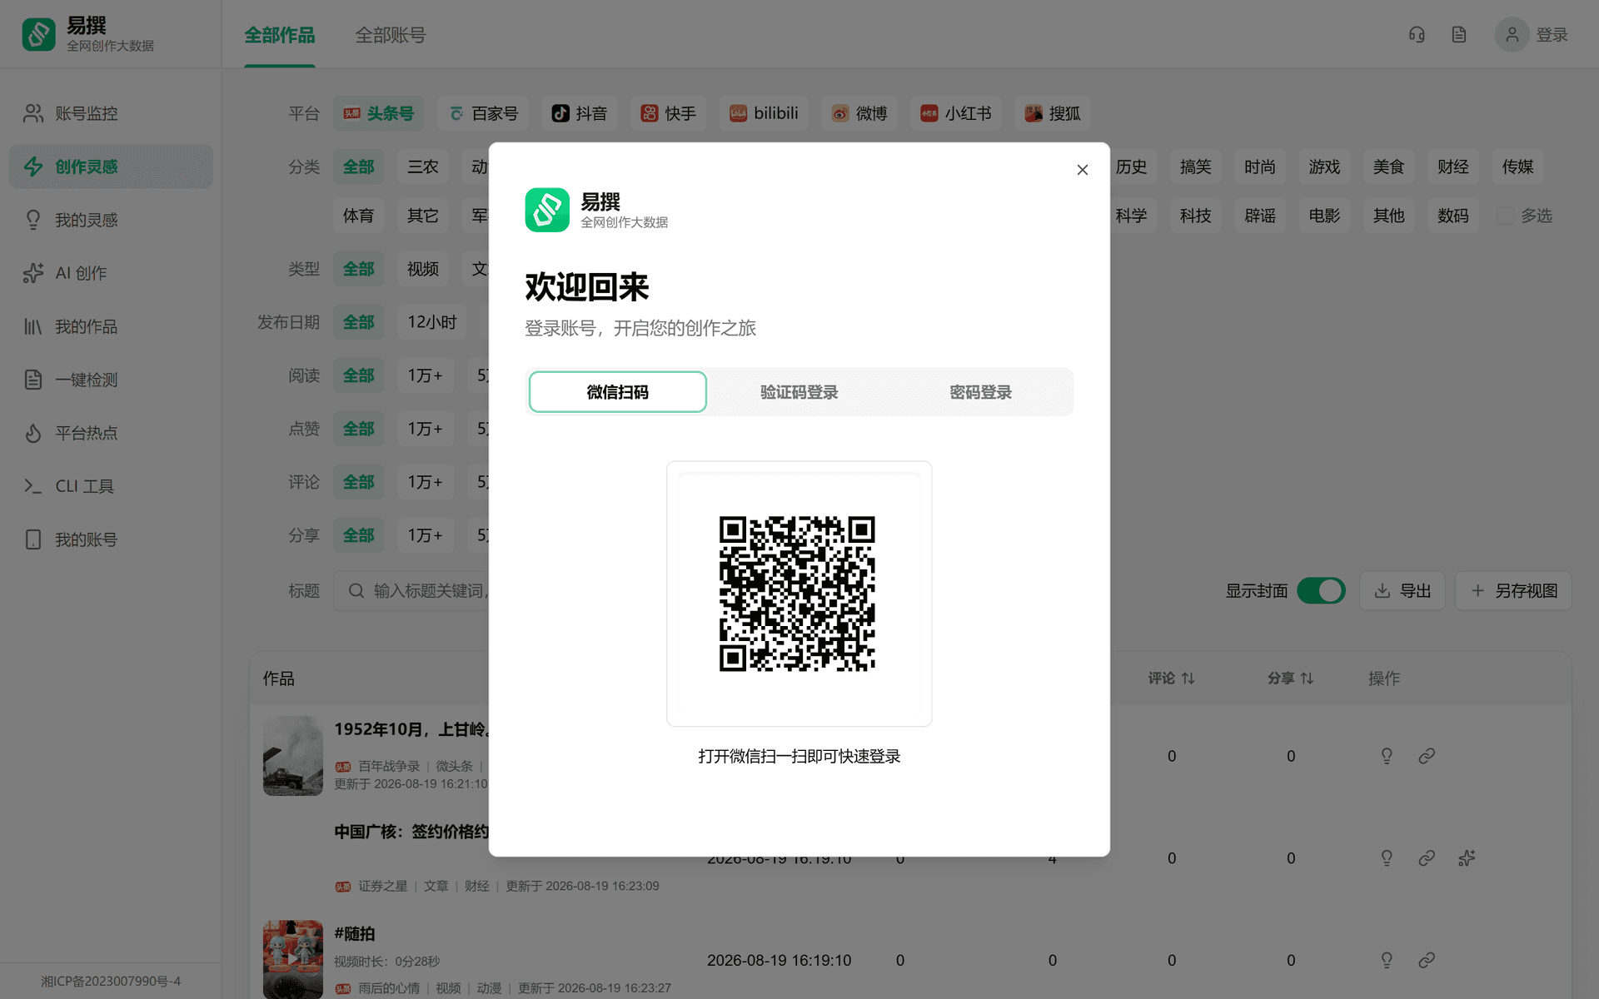Select 1万+ in the 分享 filter
This screenshot has width=1599, height=999.
(x=426, y=535)
